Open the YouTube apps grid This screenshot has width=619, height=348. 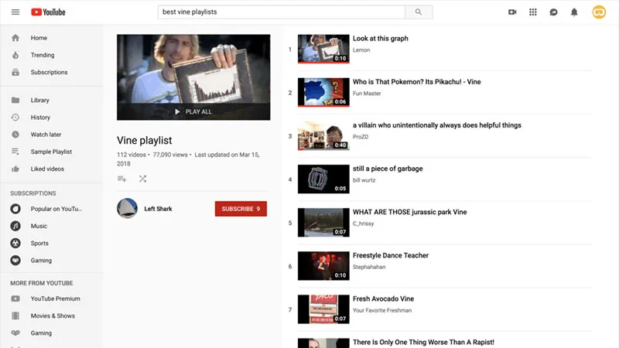click(x=533, y=12)
